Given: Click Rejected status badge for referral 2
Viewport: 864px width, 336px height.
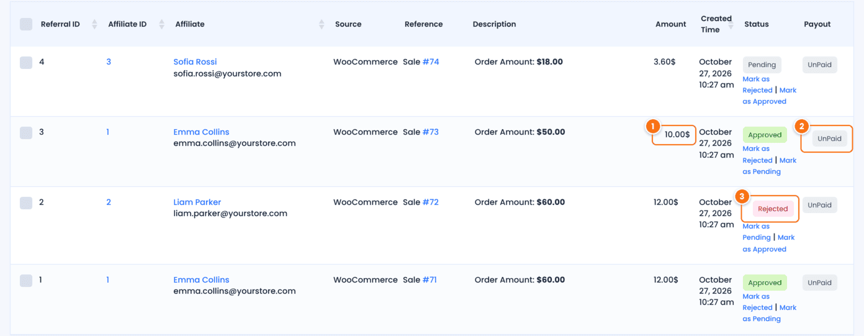Looking at the screenshot, I should tap(773, 209).
